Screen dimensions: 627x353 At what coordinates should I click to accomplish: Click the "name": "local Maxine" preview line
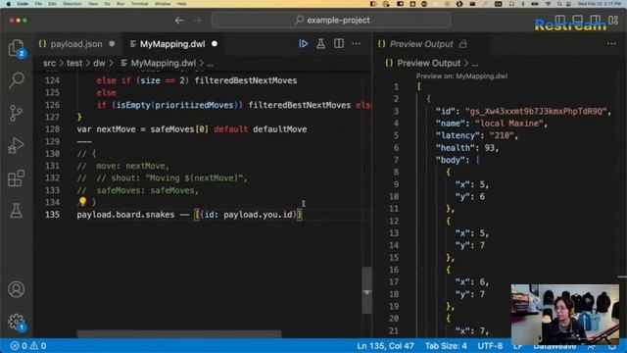click(x=492, y=124)
